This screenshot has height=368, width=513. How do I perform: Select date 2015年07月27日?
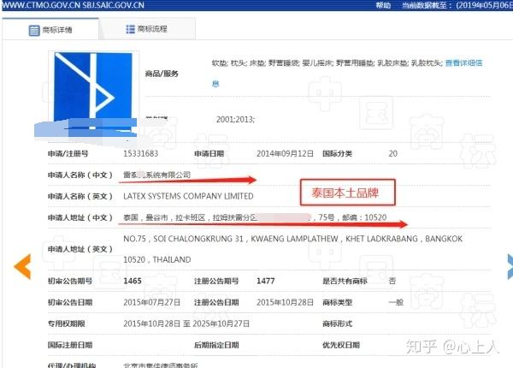[x=151, y=302]
